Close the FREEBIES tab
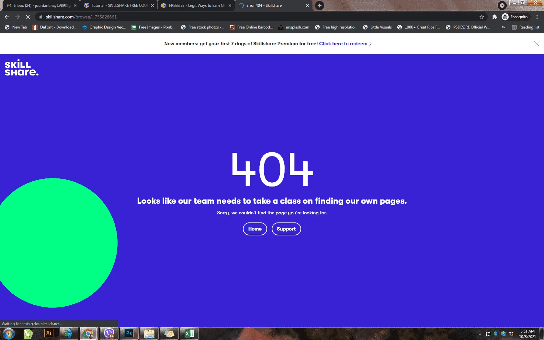Image resolution: width=544 pixels, height=340 pixels. (x=230, y=6)
